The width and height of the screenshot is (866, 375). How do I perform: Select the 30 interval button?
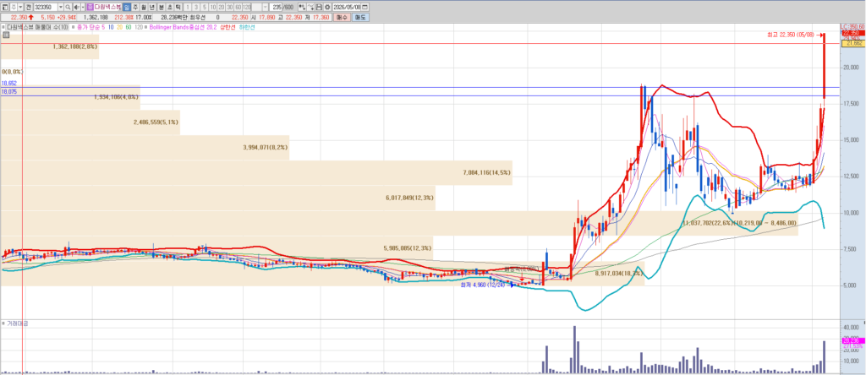(x=229, y=7)
